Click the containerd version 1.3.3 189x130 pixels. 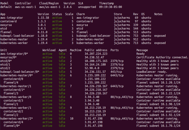42,22
